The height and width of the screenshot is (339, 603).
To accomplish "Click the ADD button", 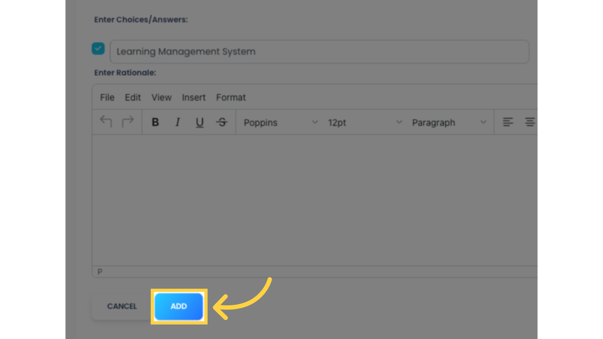I will (178, 306).
